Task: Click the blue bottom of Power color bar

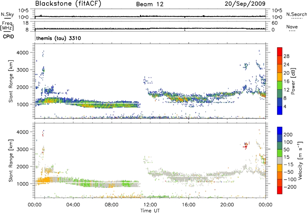Action: tap(280, 111)
